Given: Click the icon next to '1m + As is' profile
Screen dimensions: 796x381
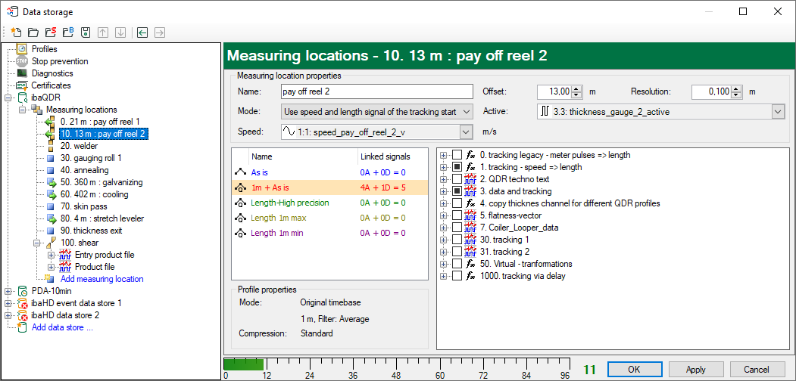Looking at the screenshot, I should (239, 188).
